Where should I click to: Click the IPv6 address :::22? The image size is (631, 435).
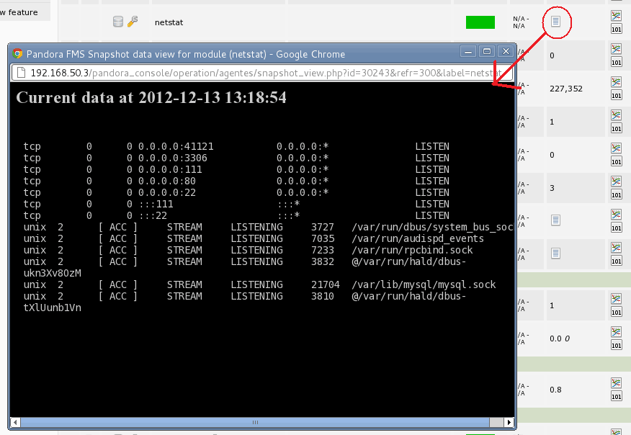pyautogui.click(x=153, y=215)
